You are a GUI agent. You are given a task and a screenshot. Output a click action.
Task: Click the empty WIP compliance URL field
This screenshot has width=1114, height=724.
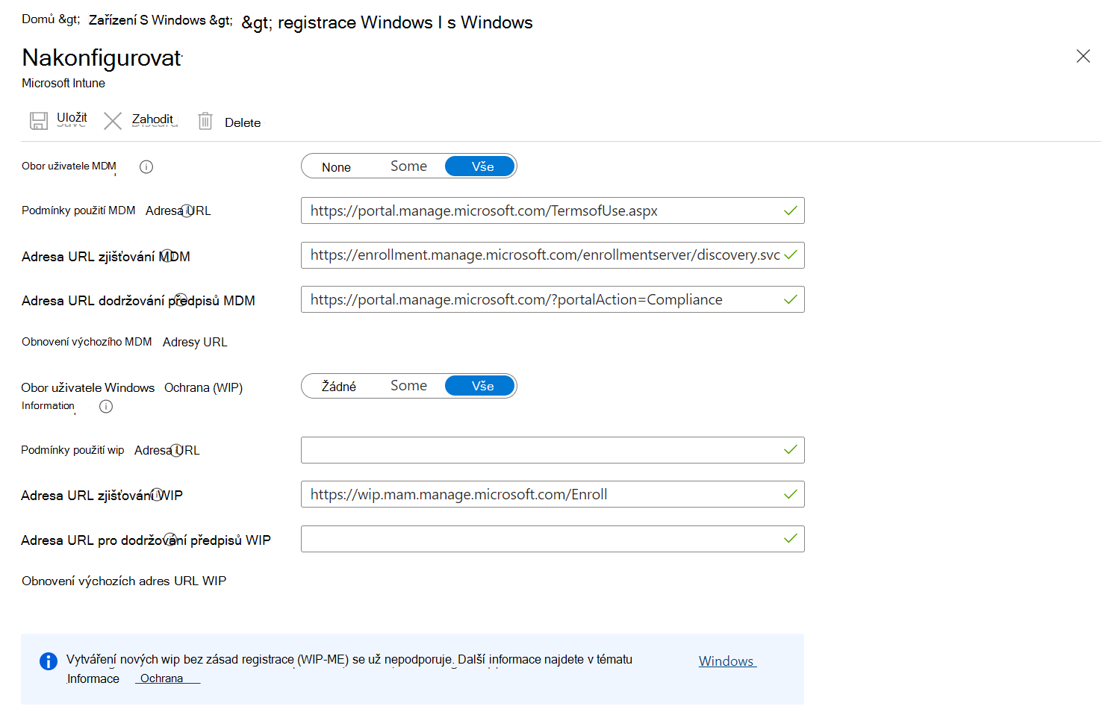pos(553,539)
